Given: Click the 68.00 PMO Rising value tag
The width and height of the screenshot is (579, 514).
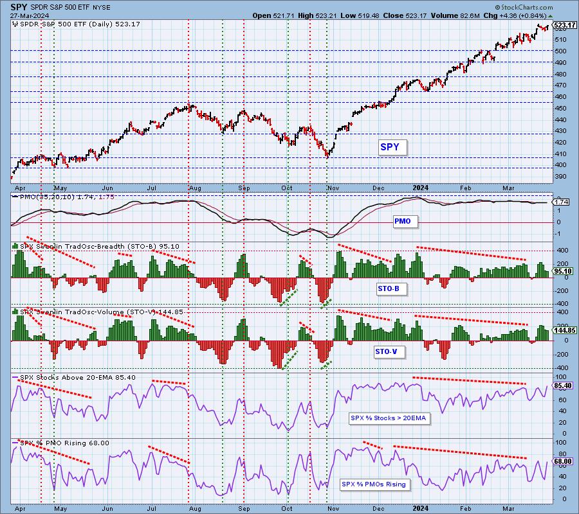Looking at the screenshot, I should (564, 461).
